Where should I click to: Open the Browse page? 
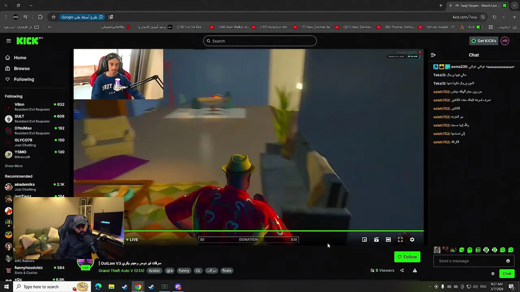pyautogui.click(x=22, y=69)
